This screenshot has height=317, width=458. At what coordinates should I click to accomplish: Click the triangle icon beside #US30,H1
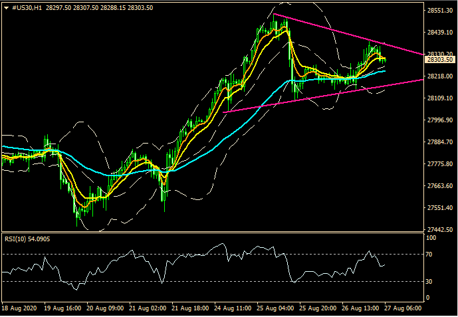coord(5,7)
